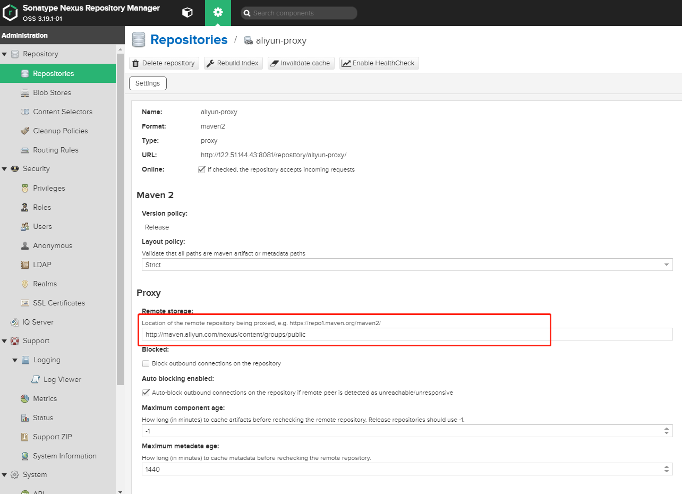Screen dimensions: 682x494
Task: Click the Metrics pie chart icon
Action: point(24,398)
